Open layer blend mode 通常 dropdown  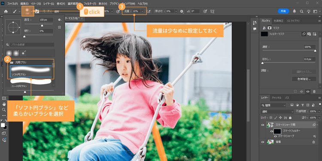point(277,112)
